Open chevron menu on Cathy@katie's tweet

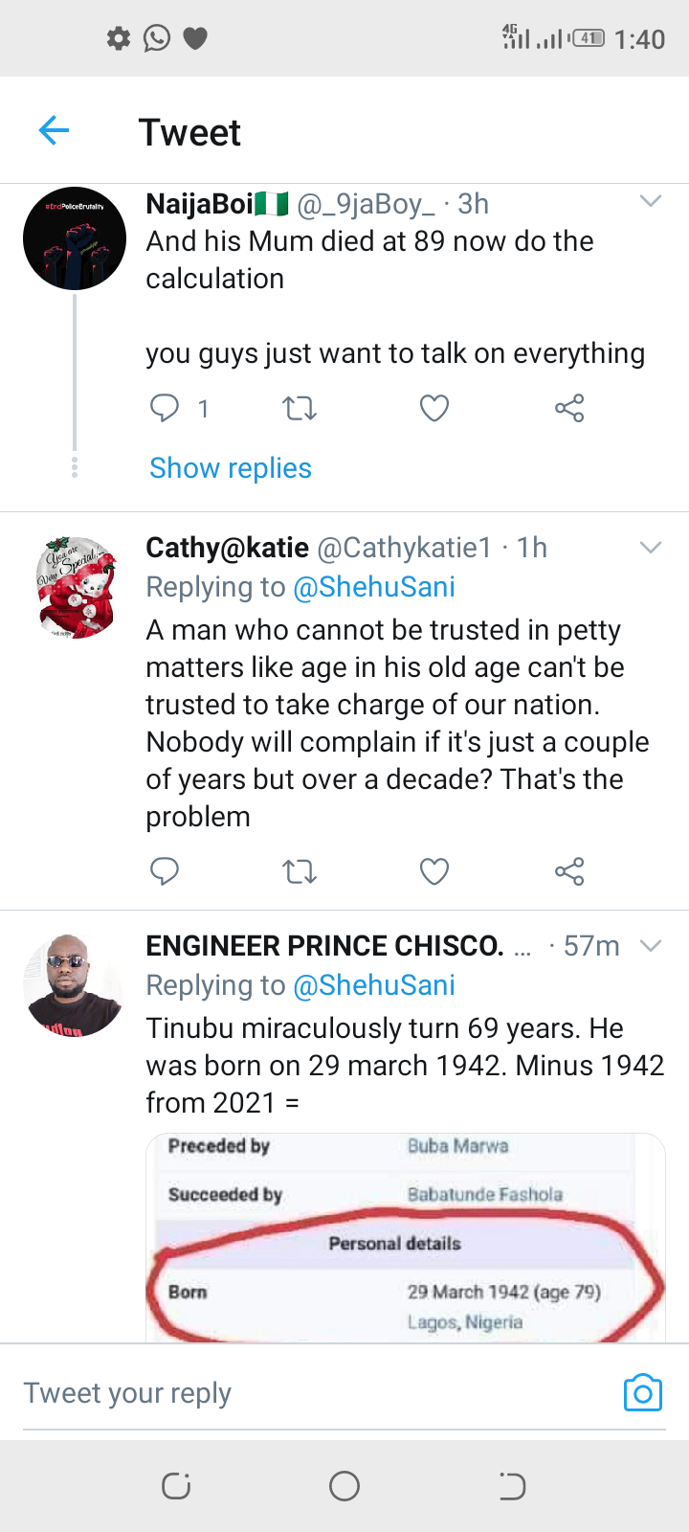click(x=651, y=547)
